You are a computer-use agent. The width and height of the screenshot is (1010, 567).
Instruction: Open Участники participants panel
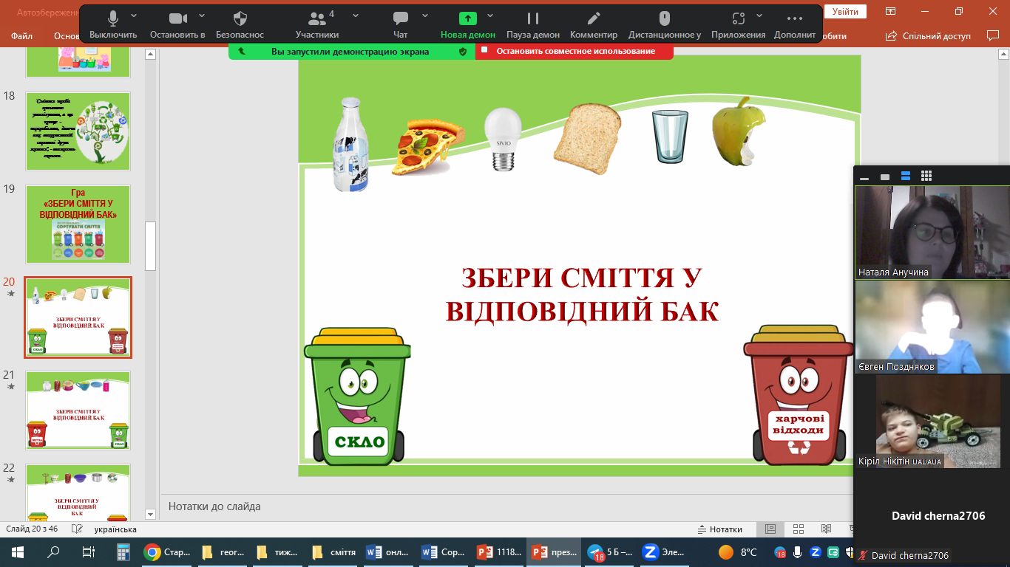(x=317, y=25)
